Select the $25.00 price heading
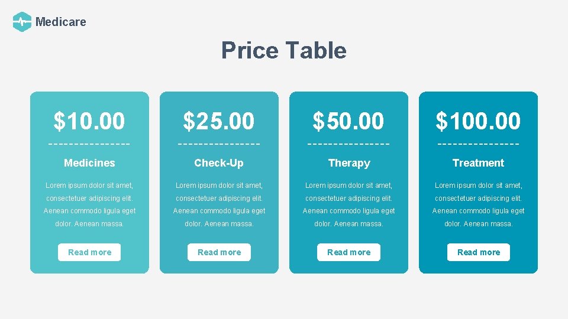568x319 pixels. coord(219,121)
